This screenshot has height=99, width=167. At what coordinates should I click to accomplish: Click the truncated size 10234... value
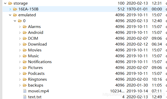click(x=117, y=91)
